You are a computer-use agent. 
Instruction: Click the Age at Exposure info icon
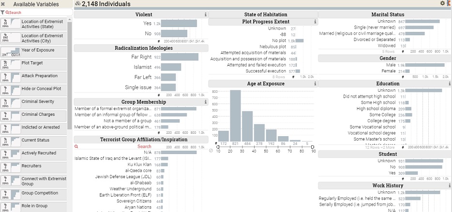[x=315, y=84]
